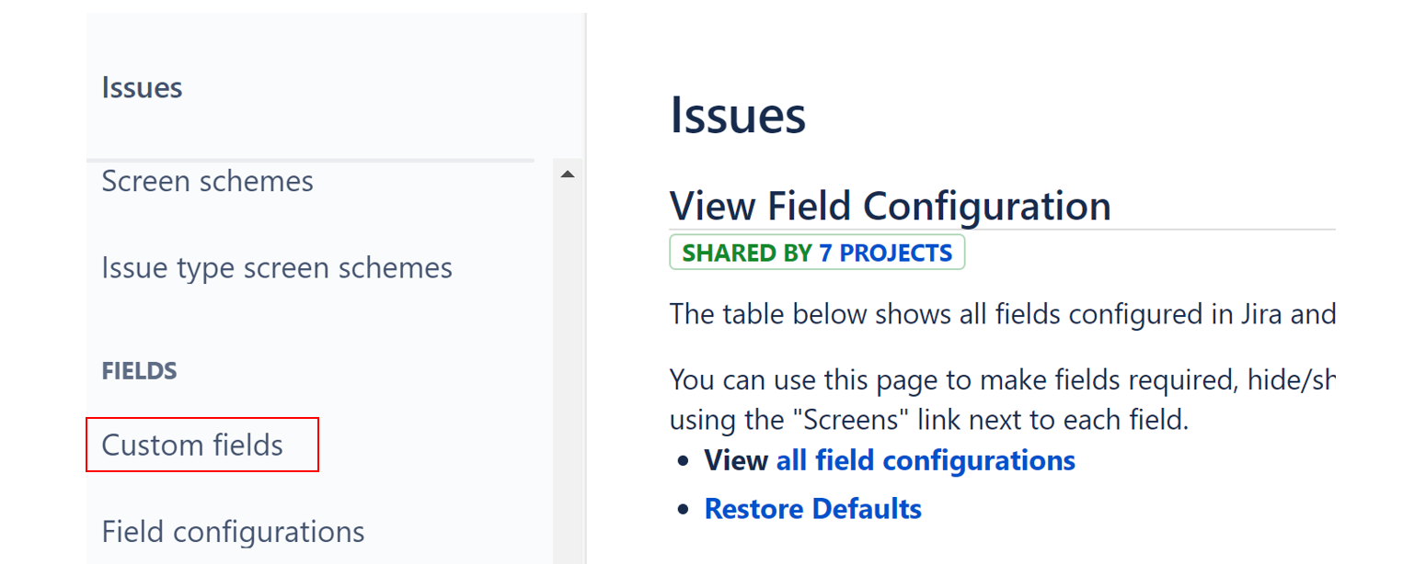
Task: Click the View Field Configuration heading
Action: pos(889,205)
